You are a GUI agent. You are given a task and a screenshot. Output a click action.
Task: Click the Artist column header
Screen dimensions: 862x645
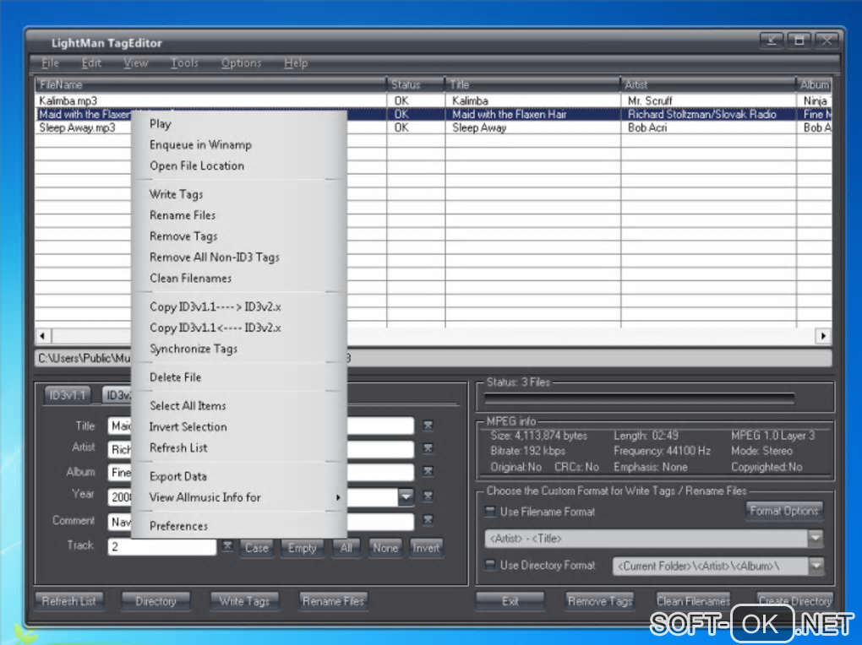pos(708,84)
